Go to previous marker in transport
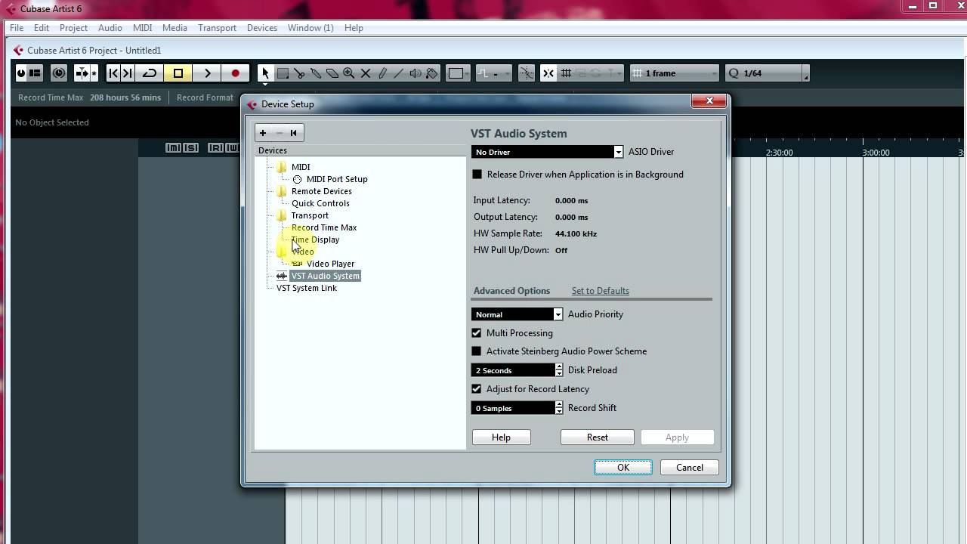Screen dimensions: 967x544 (x=113, y=73)
